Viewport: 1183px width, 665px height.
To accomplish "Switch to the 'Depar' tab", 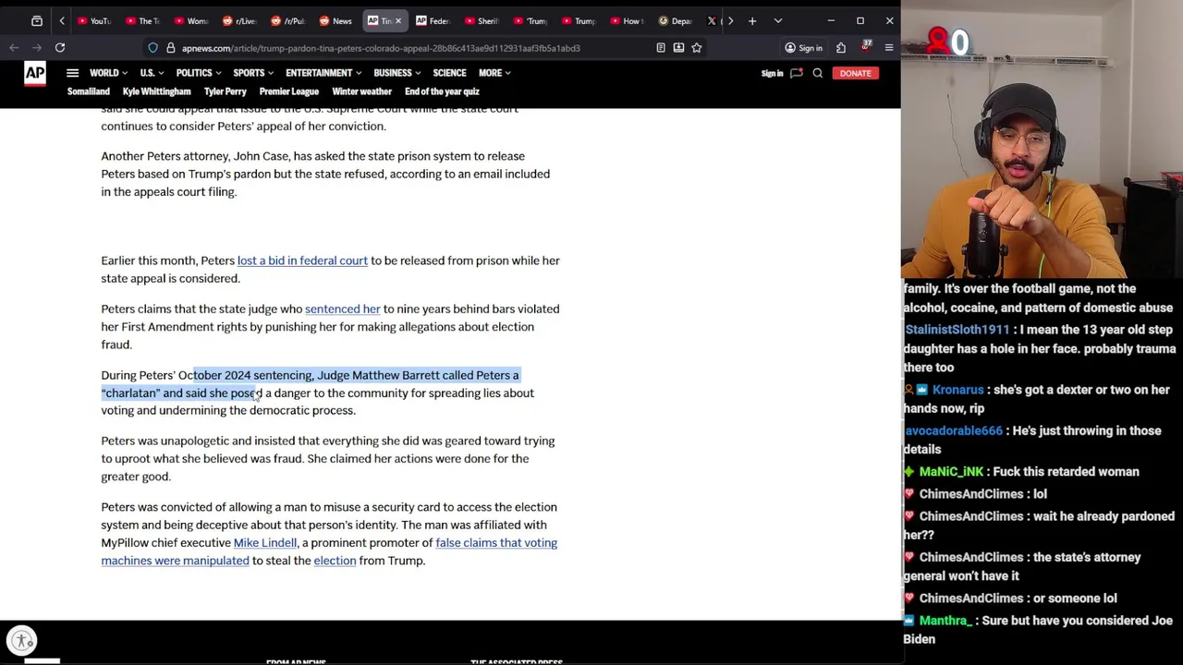I will point(675,20).
